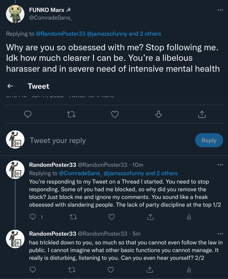Expand more options on the 2/2 reply

(220, 234)
